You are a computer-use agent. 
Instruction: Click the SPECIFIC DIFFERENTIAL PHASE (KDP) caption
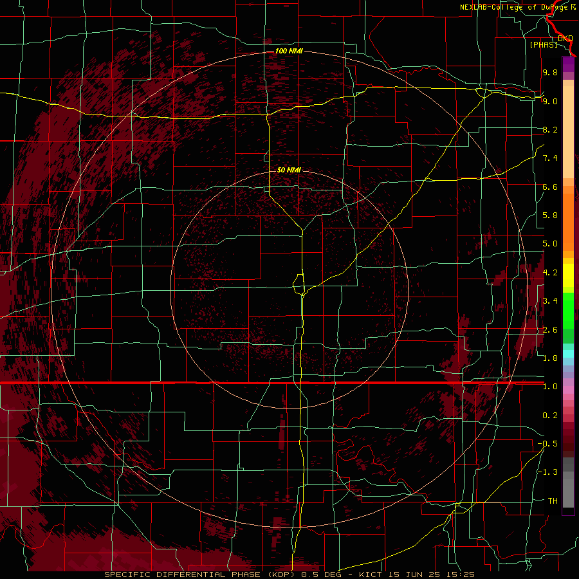[199, 574]
